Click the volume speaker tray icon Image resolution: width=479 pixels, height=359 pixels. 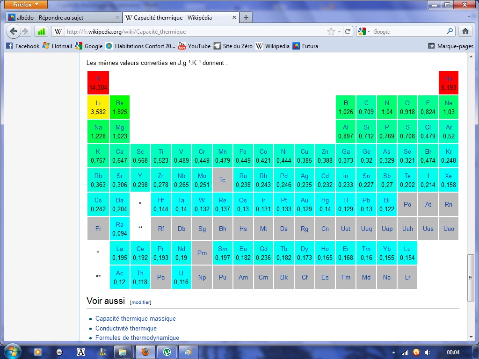[x=428, y=352]
